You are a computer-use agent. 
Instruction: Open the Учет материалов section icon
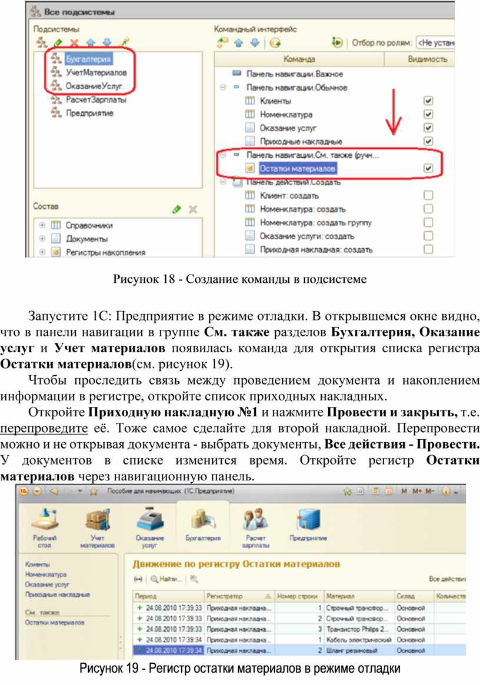click(98, 523)
